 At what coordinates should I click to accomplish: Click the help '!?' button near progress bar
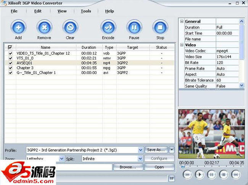[172, 179]
